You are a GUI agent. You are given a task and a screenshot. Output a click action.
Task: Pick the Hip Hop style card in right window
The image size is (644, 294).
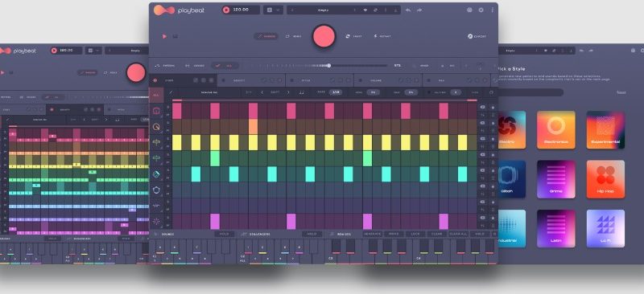click(605, 179)
